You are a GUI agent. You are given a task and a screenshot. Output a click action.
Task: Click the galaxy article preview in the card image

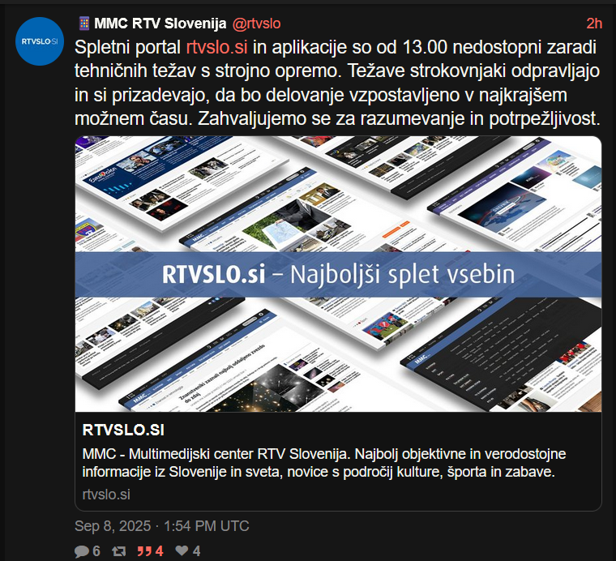[220, 377]
